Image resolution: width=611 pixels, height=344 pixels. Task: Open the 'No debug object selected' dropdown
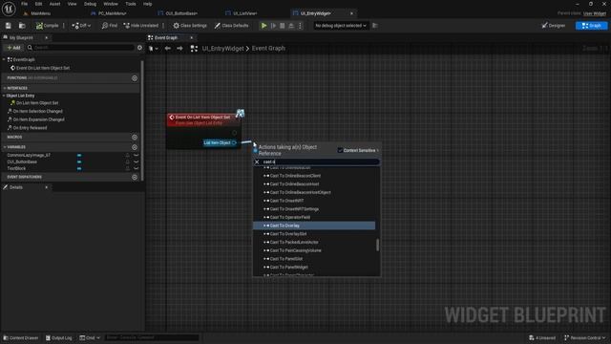(x=341, y=26)
